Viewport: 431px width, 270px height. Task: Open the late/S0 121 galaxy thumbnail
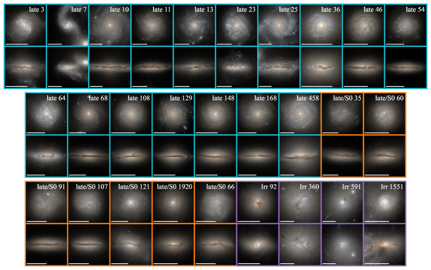[x=131, y=203]
